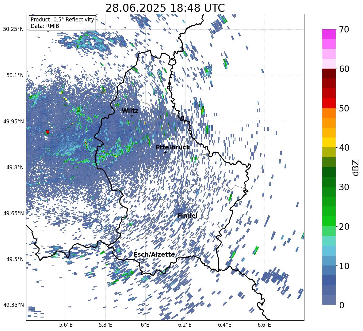Click the colorbar label 10
This screenshot has height=331, width=363.
344,266
